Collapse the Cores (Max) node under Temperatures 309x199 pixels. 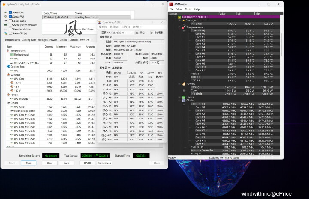coord(184,30)
